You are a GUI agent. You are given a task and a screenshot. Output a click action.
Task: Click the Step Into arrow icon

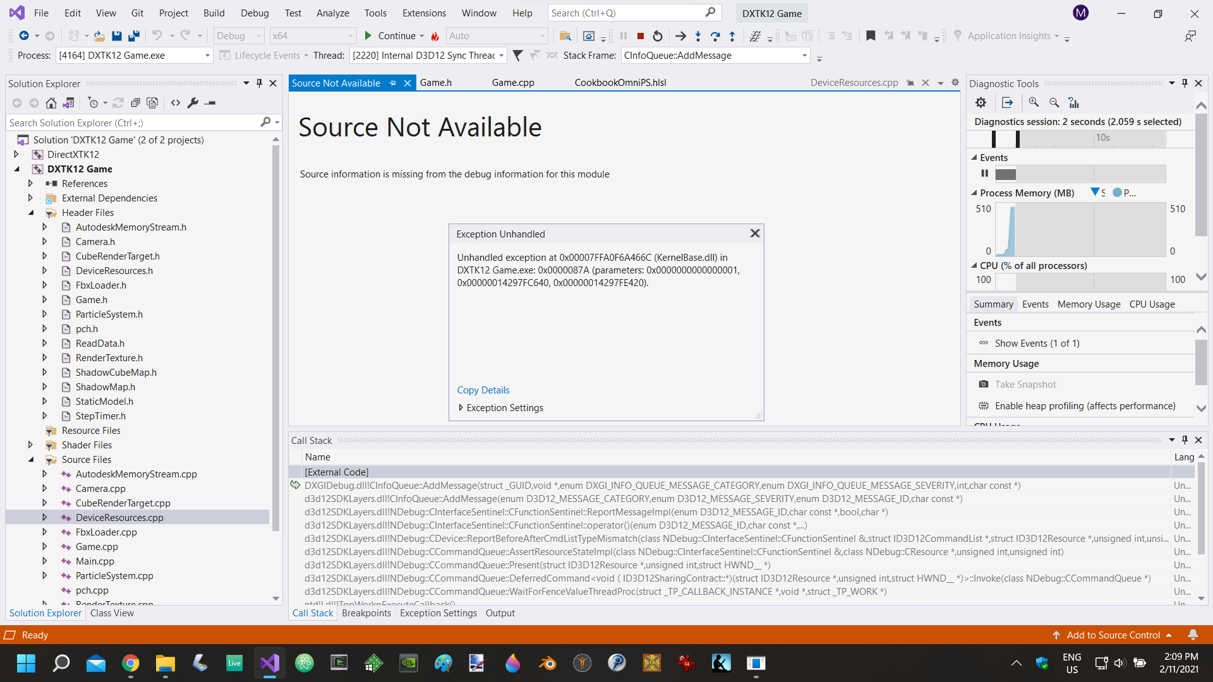pos(697,36)
